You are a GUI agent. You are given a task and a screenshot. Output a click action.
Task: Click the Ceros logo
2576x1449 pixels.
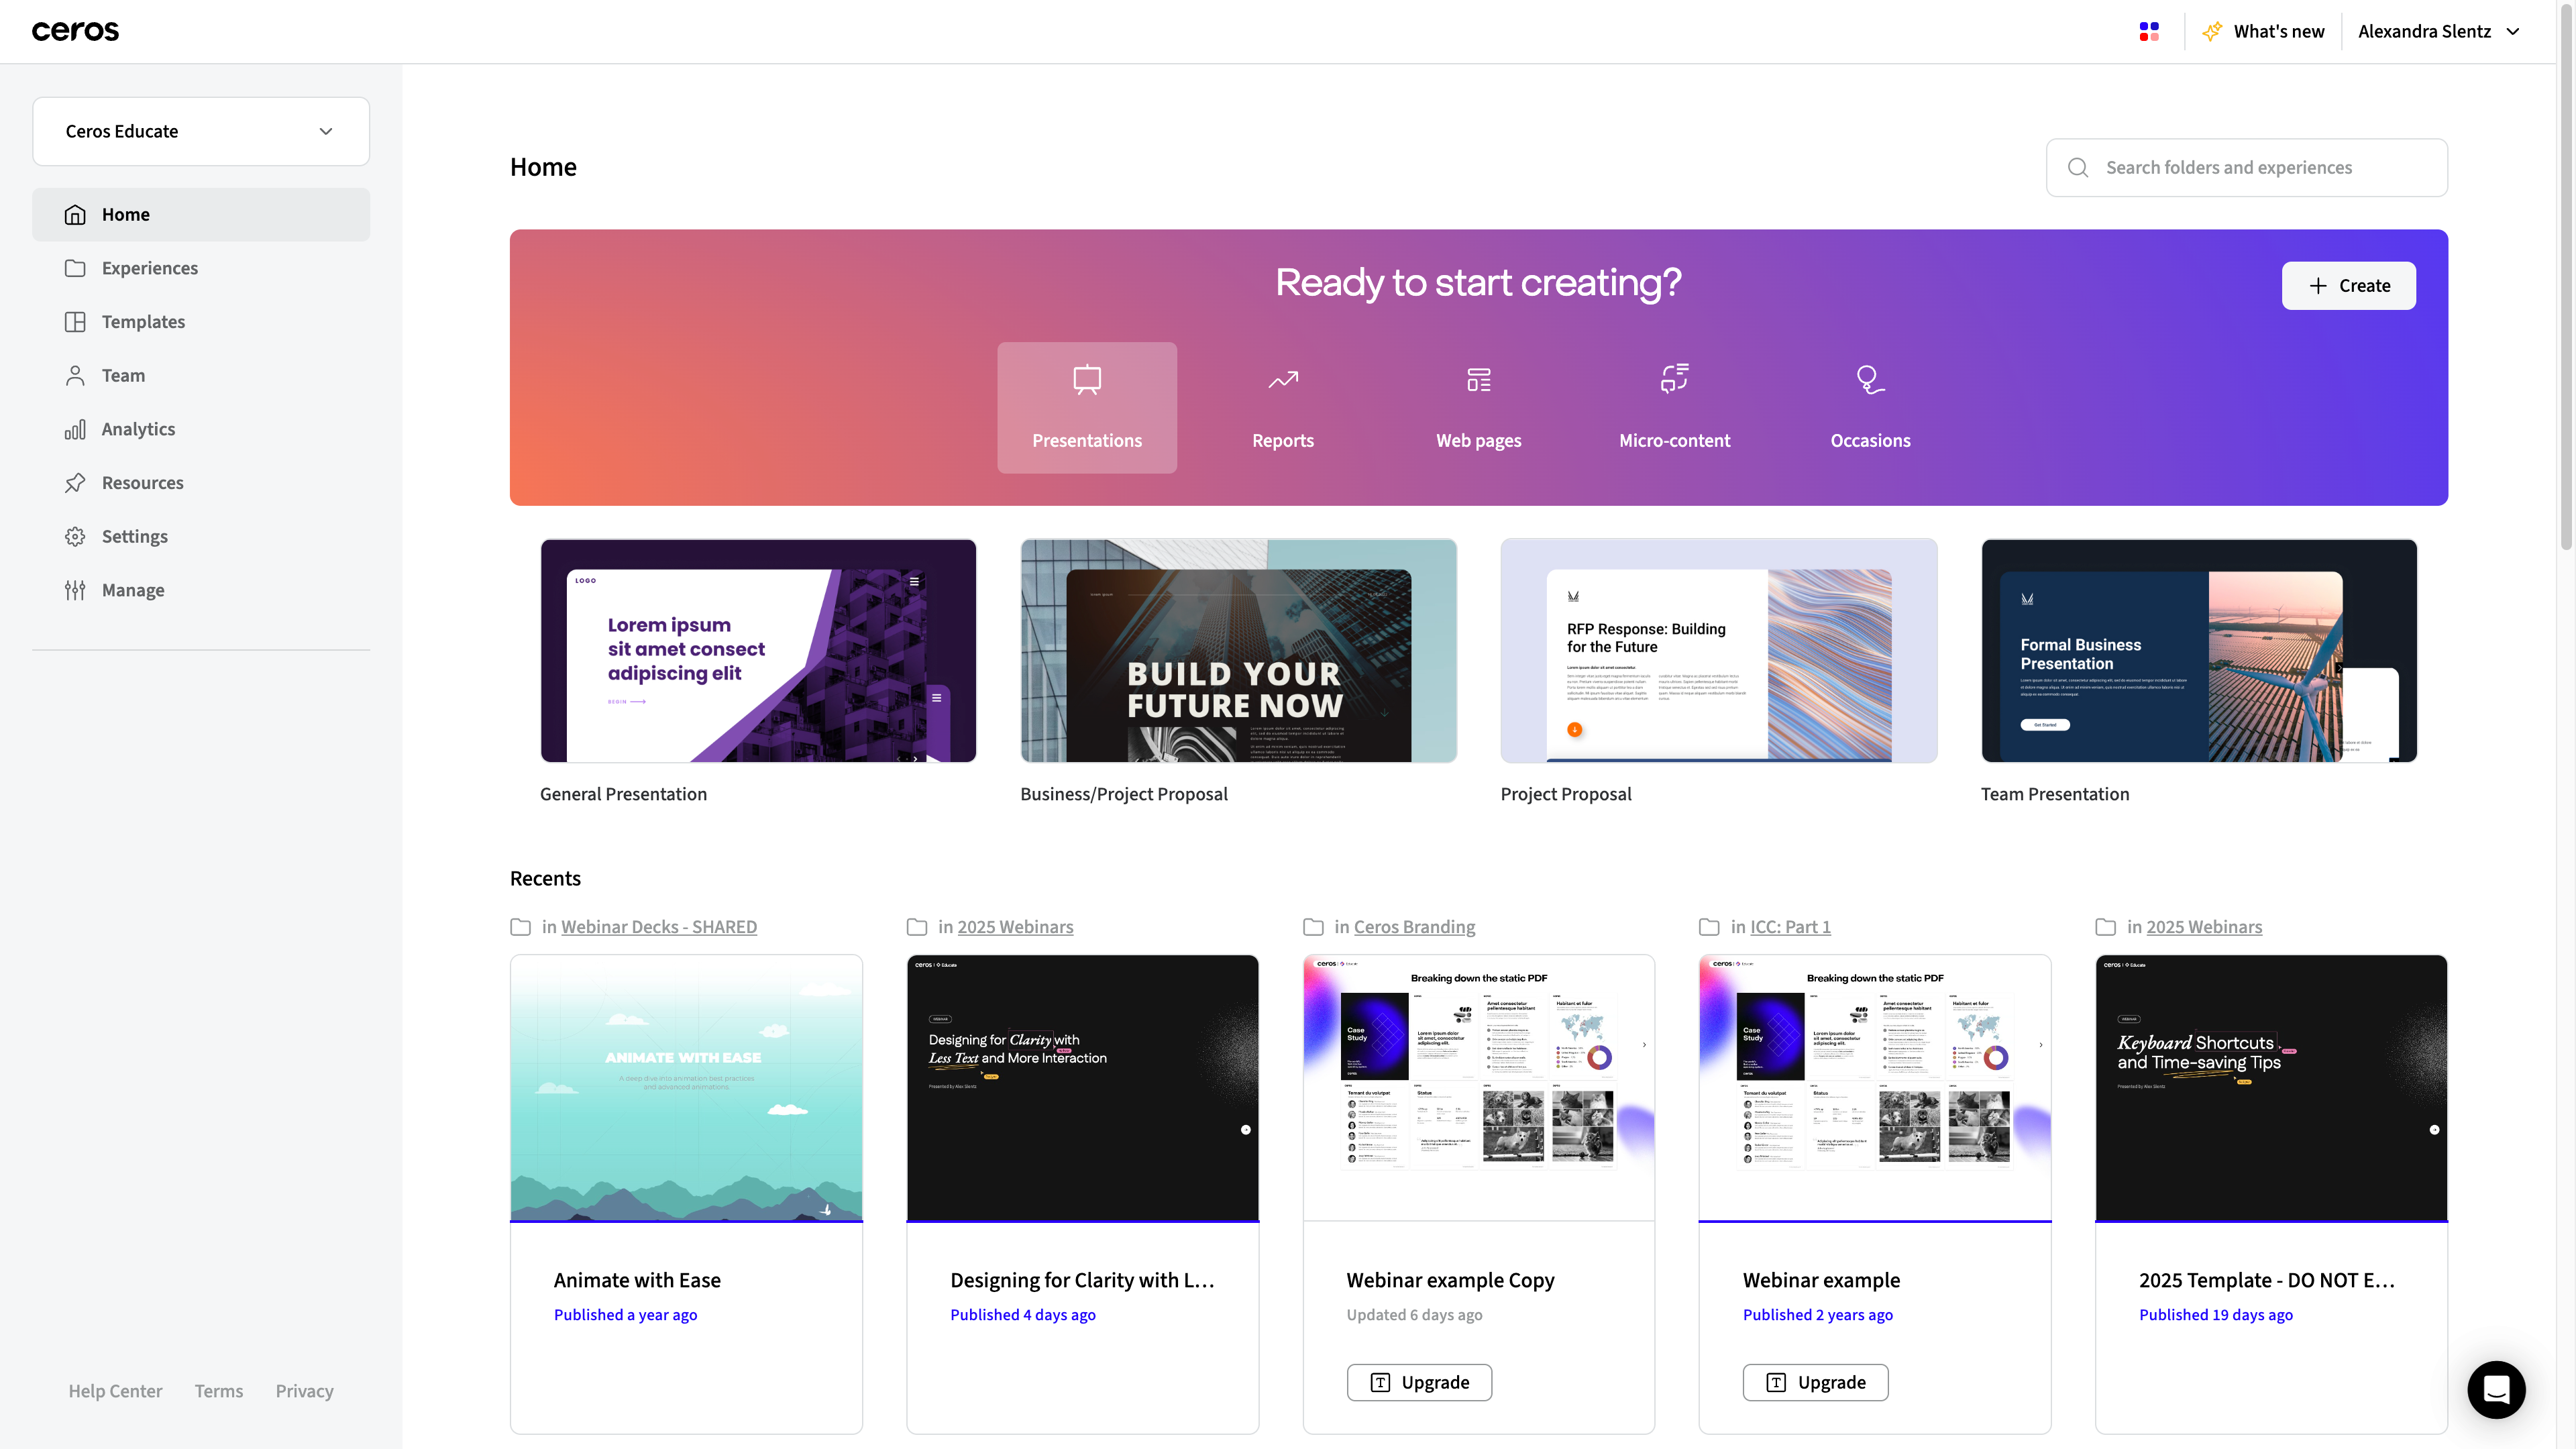[x=75, y=31]
